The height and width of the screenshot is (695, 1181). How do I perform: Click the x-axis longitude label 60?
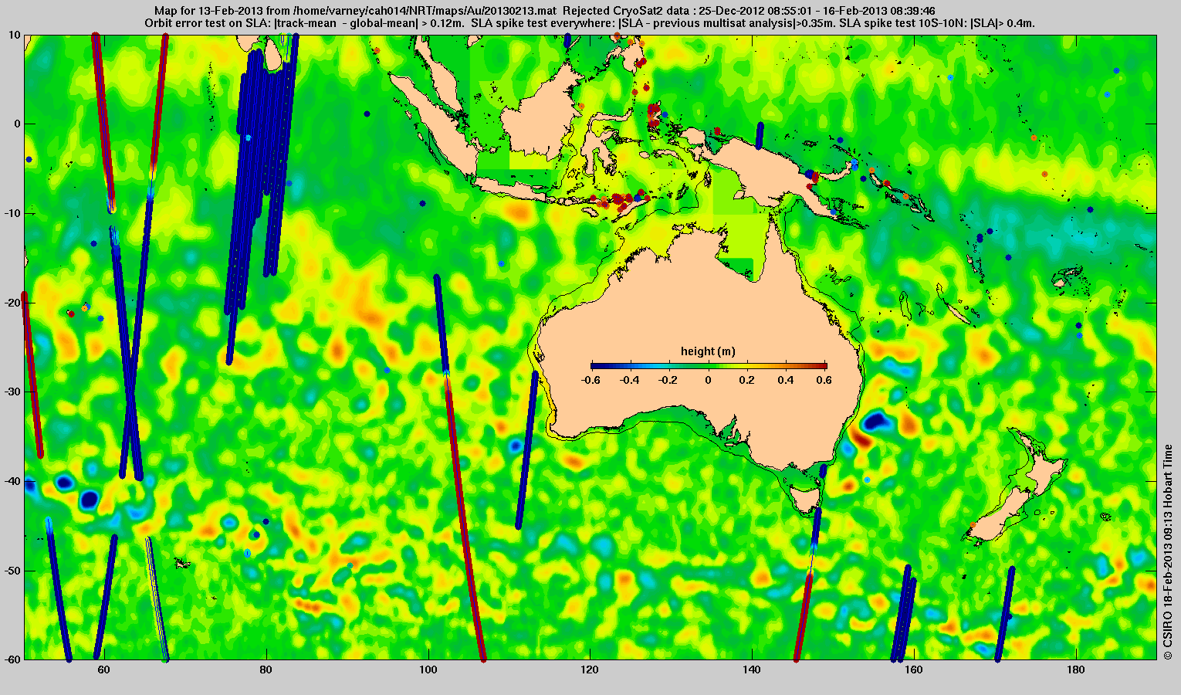click(x=103, y=670)
